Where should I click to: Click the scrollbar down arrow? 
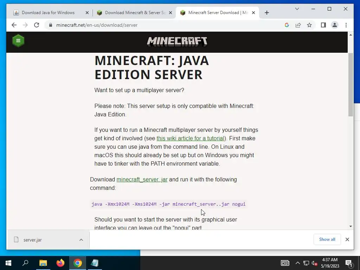351,226
